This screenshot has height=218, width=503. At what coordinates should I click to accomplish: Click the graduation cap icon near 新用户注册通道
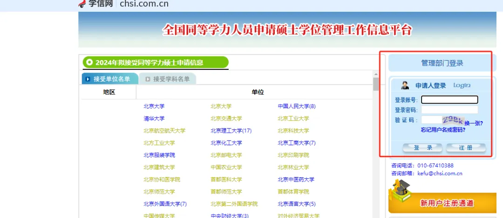point(400,191)
